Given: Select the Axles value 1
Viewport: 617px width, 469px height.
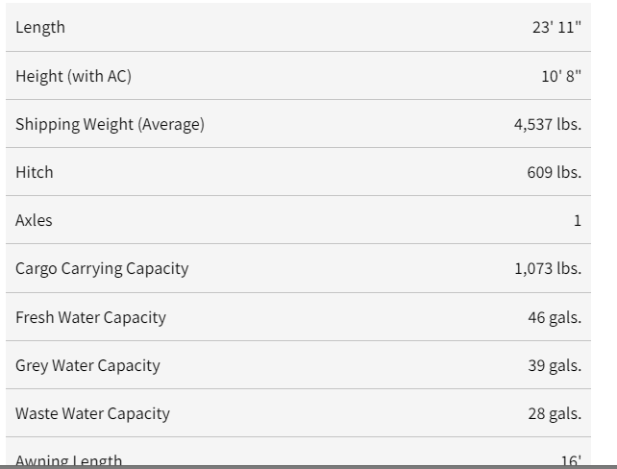Looking at the screenshot, I should [x=578, y=220].
